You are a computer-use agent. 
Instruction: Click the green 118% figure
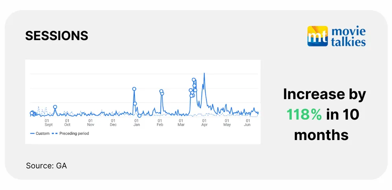tap(304, 114)
